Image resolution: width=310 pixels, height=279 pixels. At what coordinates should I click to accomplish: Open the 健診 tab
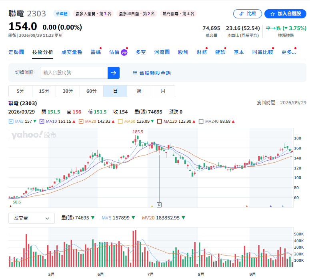220,52
